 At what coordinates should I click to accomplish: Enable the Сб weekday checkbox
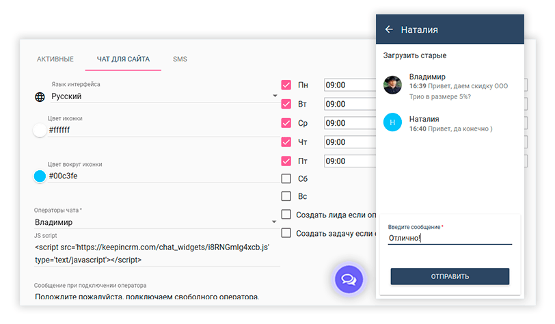[x=286, y=178]
